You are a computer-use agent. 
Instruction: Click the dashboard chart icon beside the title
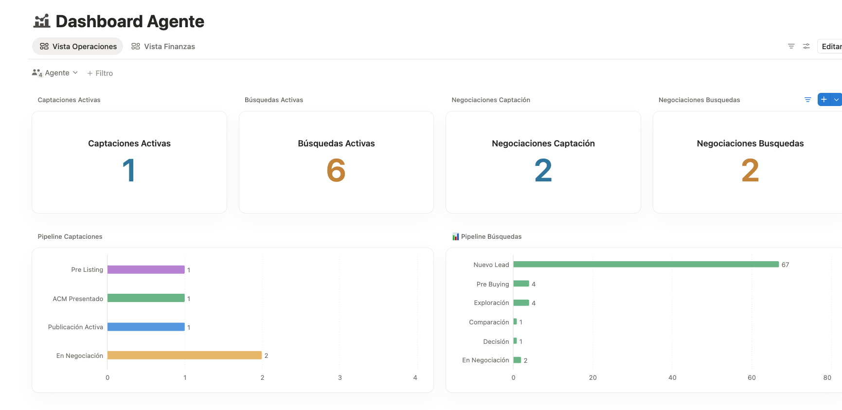click(42, 21)
